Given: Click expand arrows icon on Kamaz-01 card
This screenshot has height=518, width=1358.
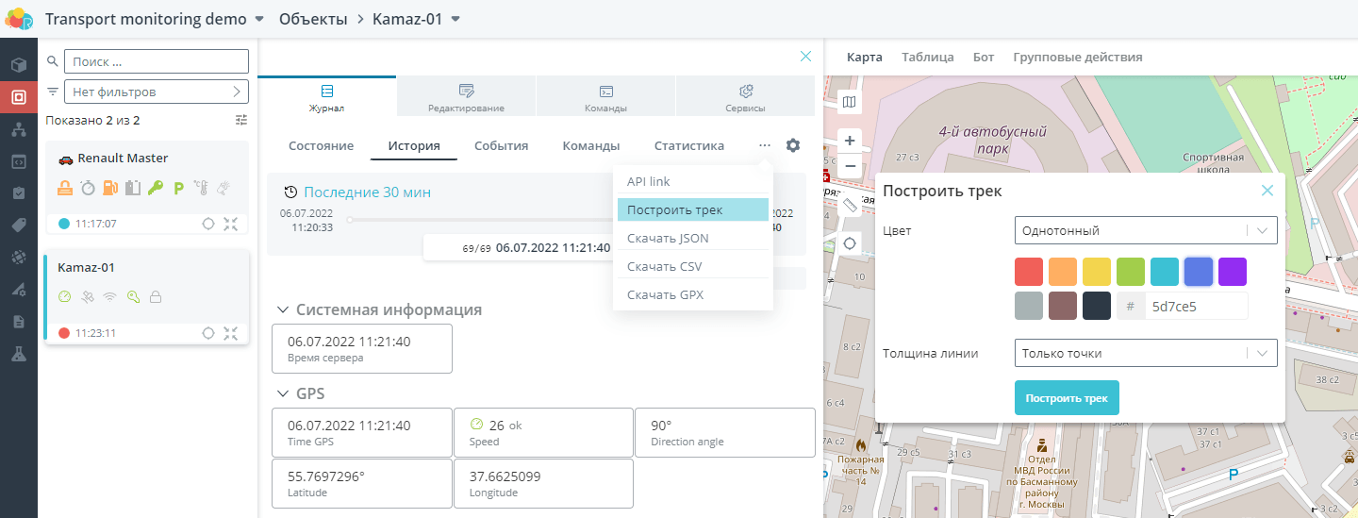Looking at the screenshot, I should (x=231, y=333).
